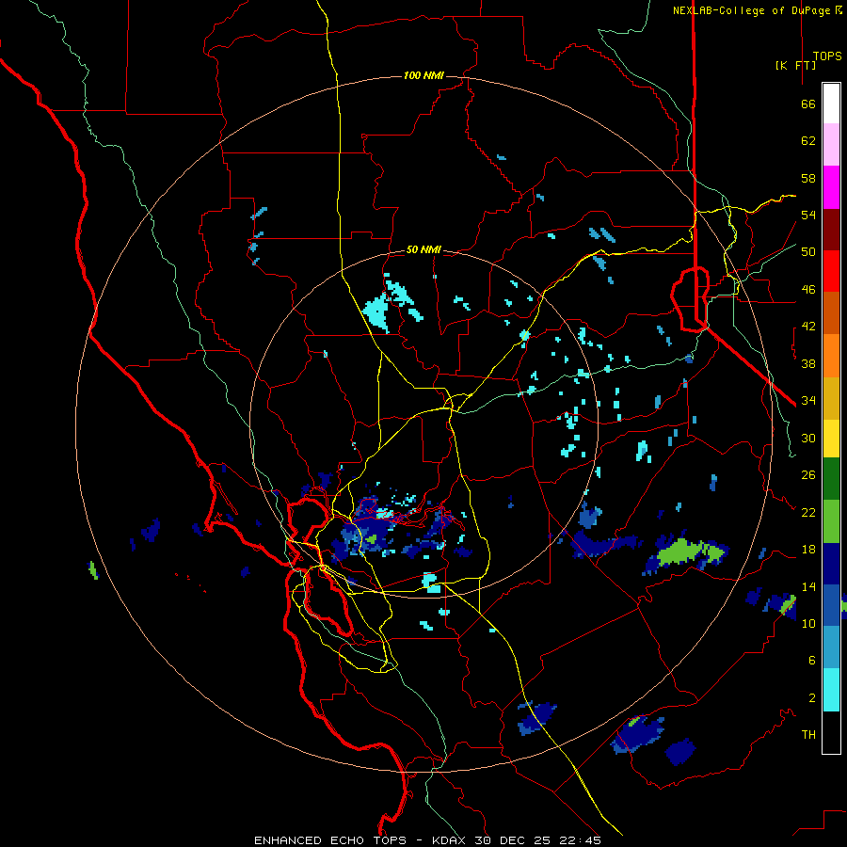The width and height of the screenshot is (847, 847).
Task: Select the dark red maroon legend swatch
Action: click(x=831, y=229)
